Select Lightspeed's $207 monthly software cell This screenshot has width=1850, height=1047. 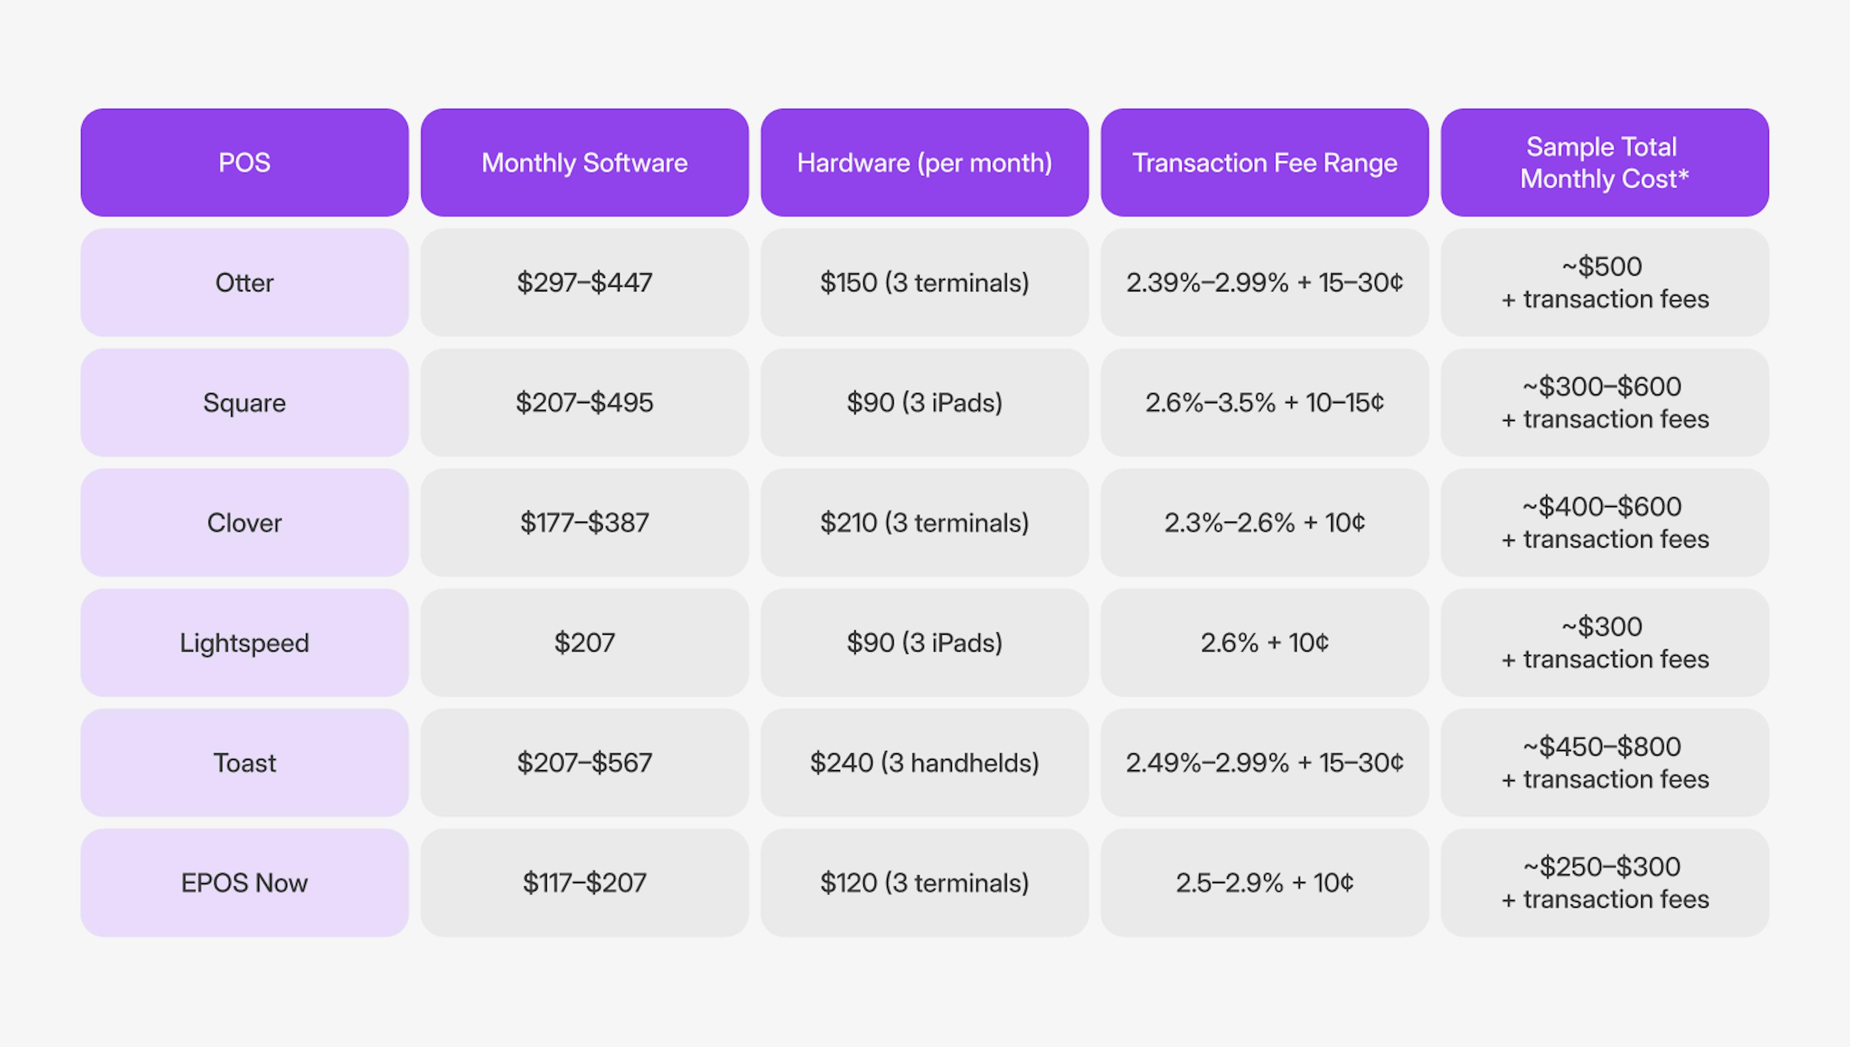click(x=584, y=643)
